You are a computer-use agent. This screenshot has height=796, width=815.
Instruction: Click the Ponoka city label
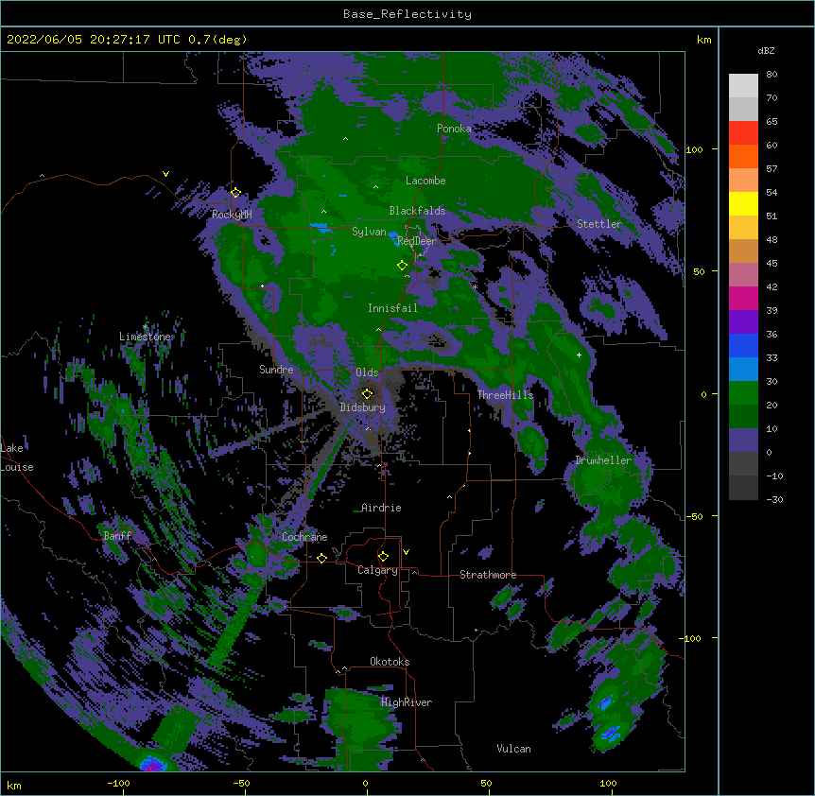(x=454, y=129)
